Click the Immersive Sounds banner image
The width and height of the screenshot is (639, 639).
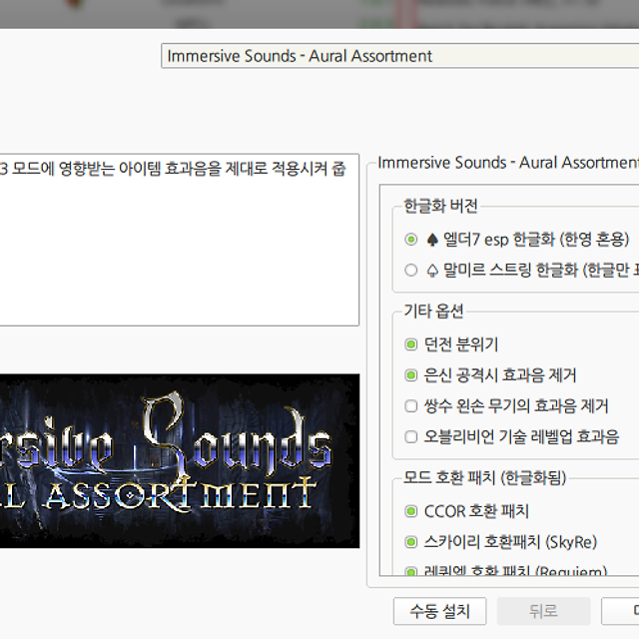point(180,461)
